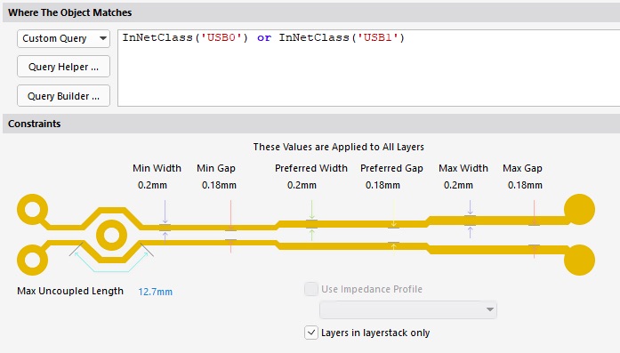Click the Constraints section header
620x353 pixels.
tap(35, 124)
